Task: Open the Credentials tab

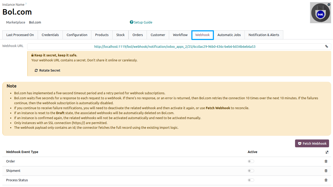Action: [x=50, y=35]
